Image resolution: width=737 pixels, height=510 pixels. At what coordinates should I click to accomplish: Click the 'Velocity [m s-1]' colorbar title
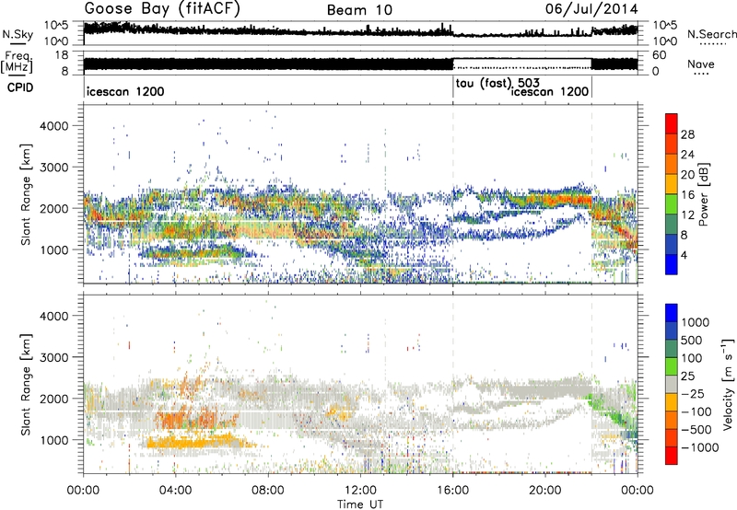pos(728,385)
